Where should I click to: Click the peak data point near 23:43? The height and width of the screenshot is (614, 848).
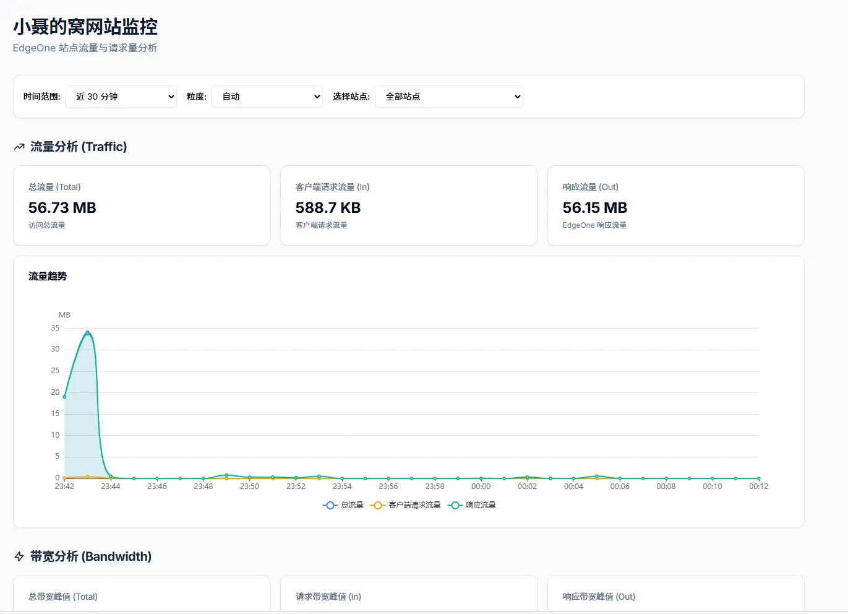(x=88, y=333)
